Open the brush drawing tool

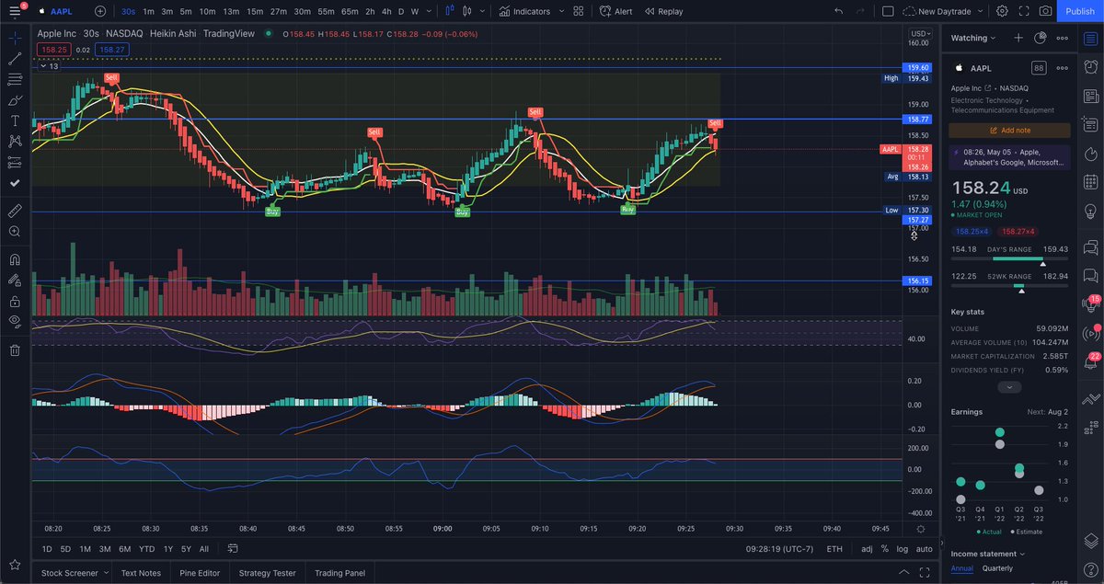(x=15, y=100)
